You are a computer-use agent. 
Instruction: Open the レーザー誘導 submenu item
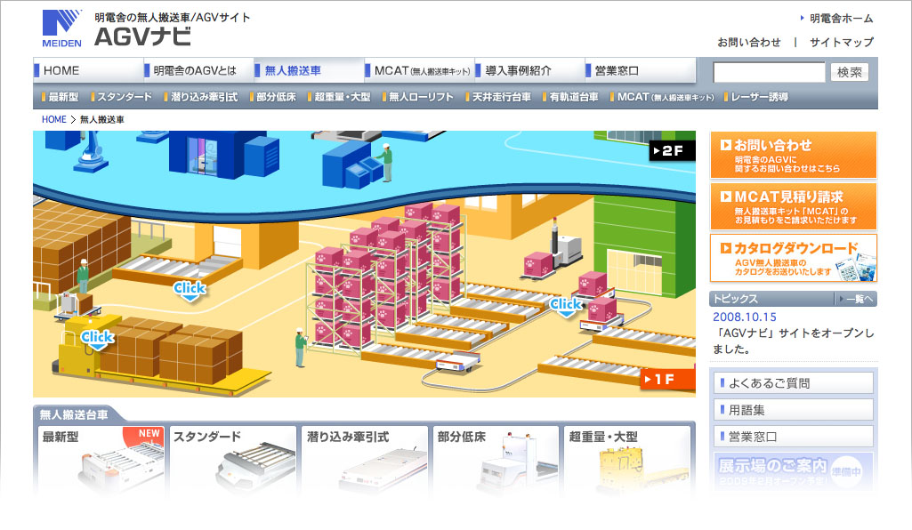click(756, 97)
